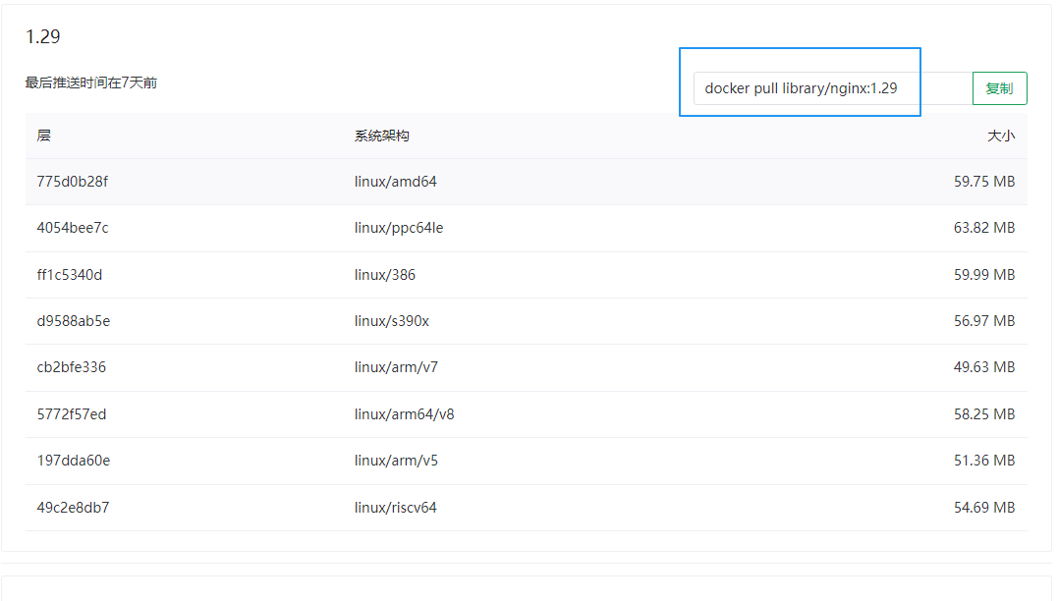
Task: Click the 层 column header
Action: click(44, 136)
